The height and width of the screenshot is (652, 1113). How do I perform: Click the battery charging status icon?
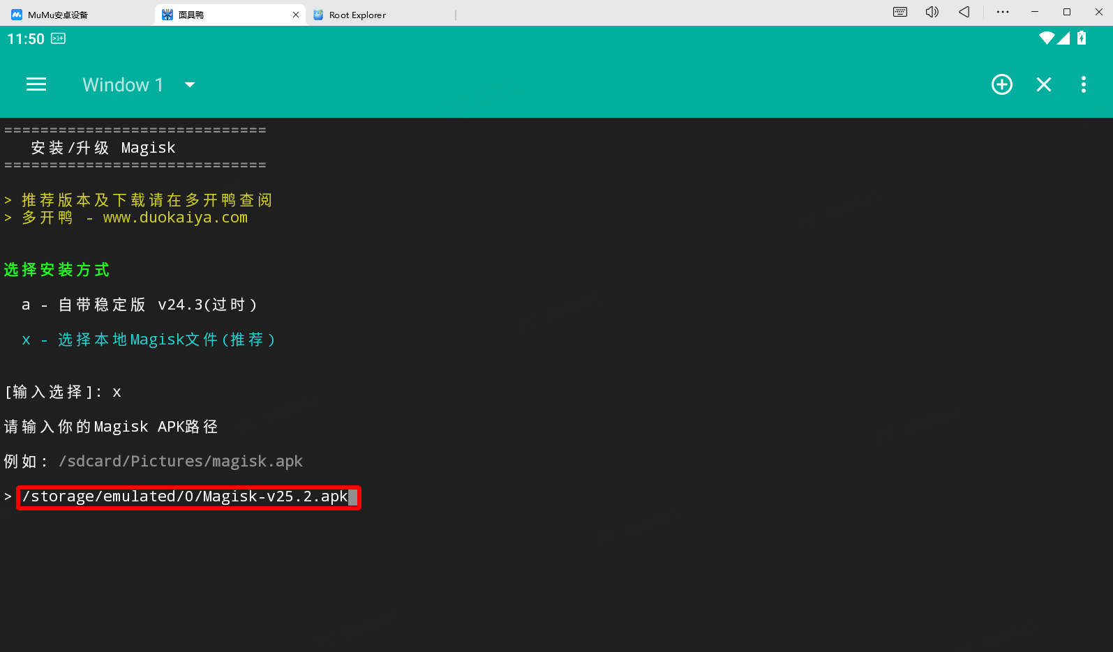1082,38
